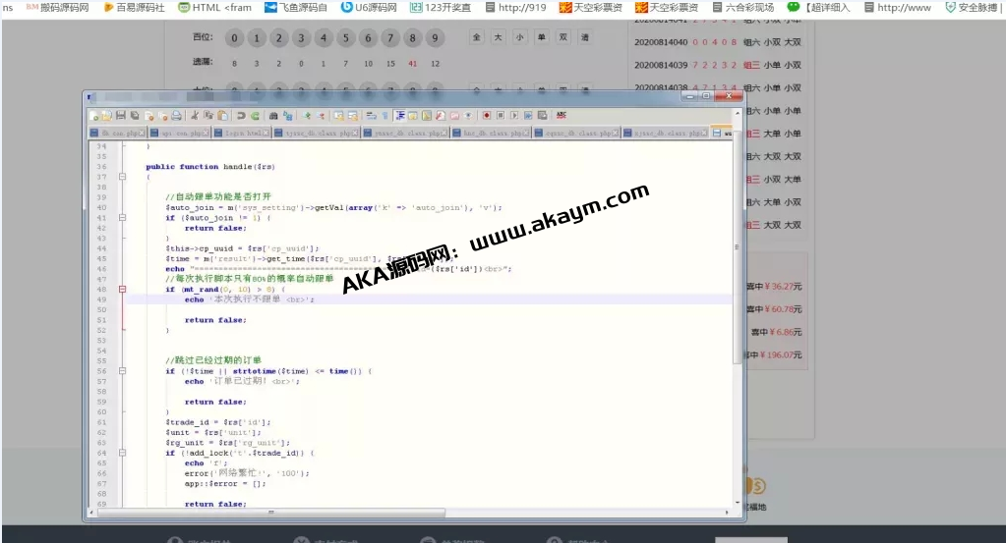Select number ball 5 in the lottery row

coord(345,39)
